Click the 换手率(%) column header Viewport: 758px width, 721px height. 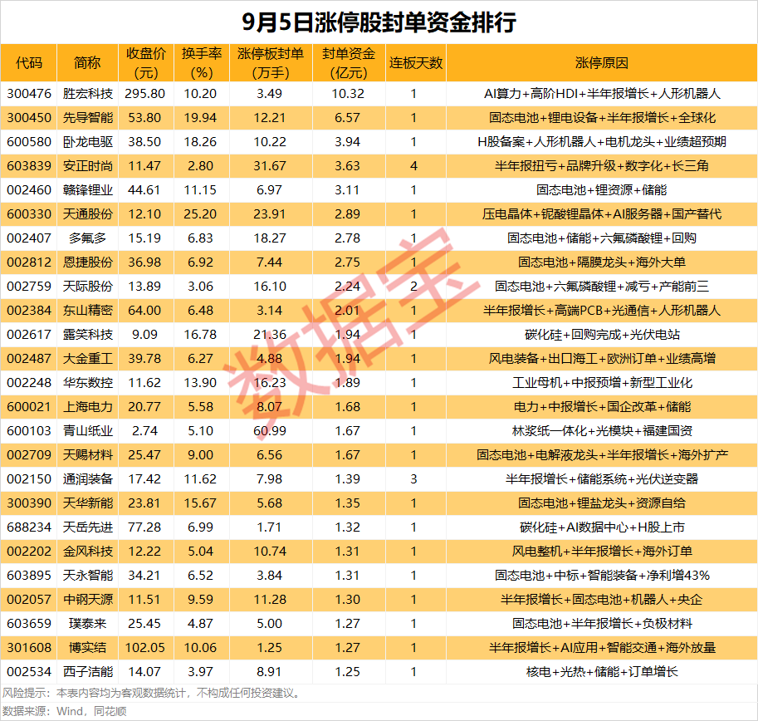pyautogui.click(x=202, y=63)
